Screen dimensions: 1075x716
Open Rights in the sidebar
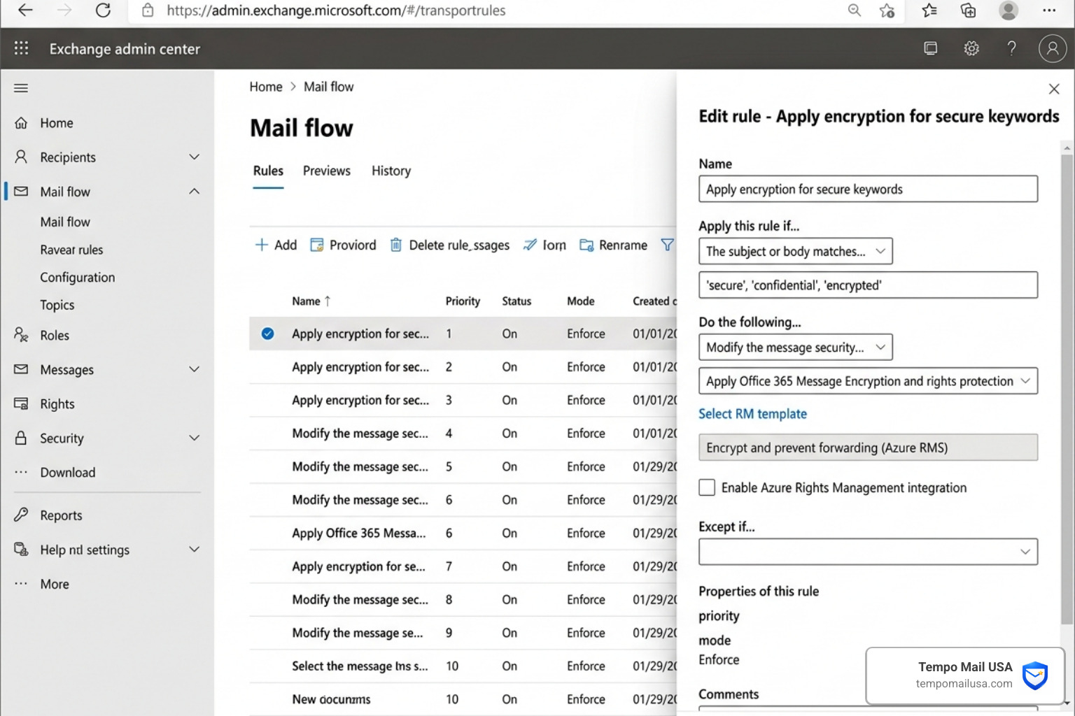tap(57, 404)
